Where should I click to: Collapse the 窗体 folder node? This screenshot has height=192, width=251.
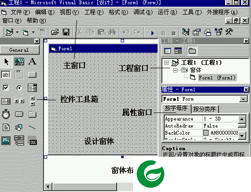click(x=176, y=70)
